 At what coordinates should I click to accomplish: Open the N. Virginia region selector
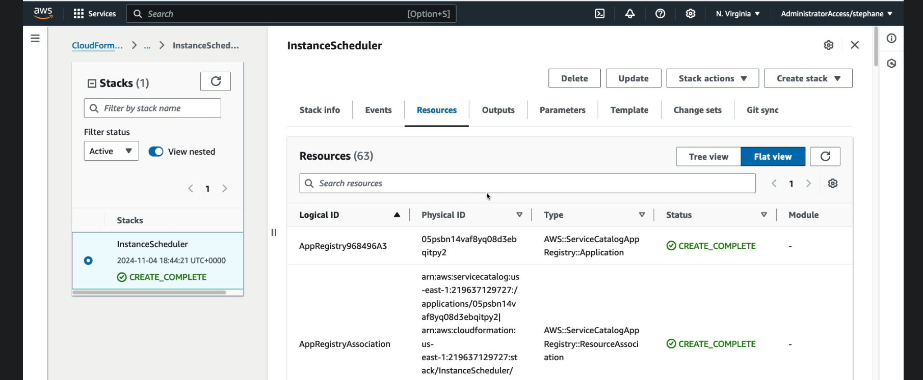[737, 14]
